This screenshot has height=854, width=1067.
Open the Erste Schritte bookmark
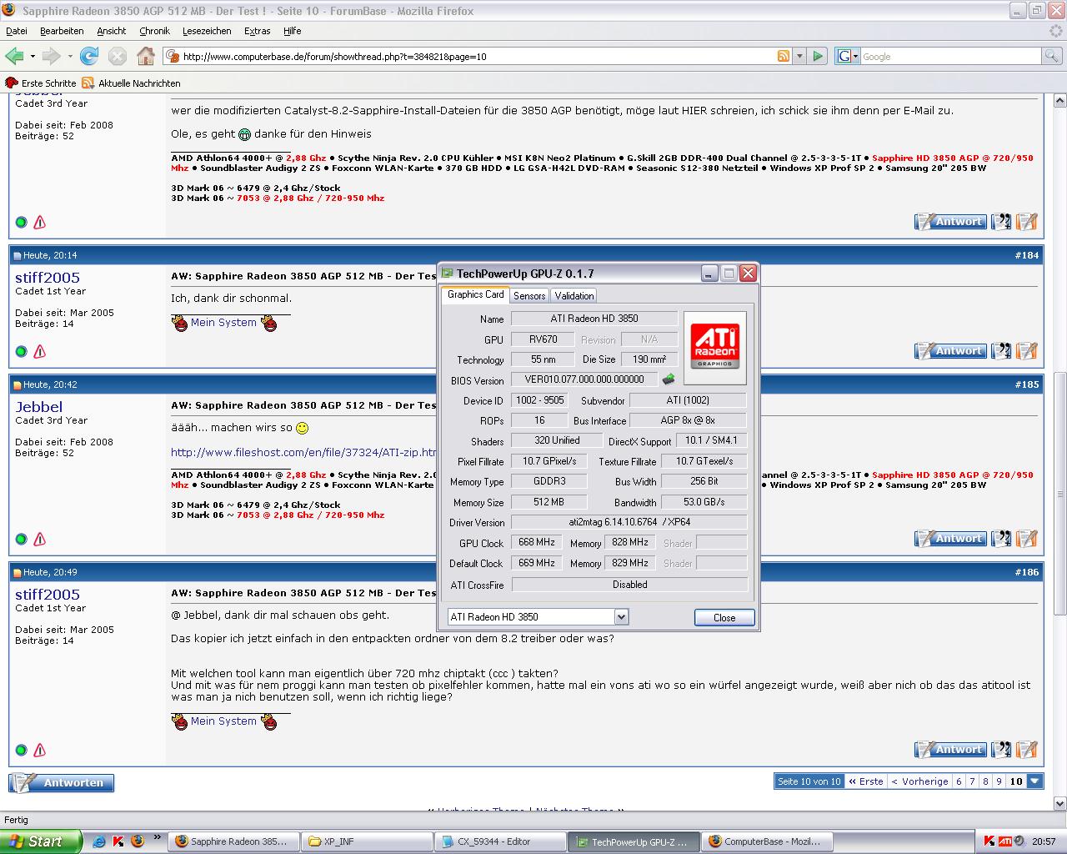[x=41, y=83]
